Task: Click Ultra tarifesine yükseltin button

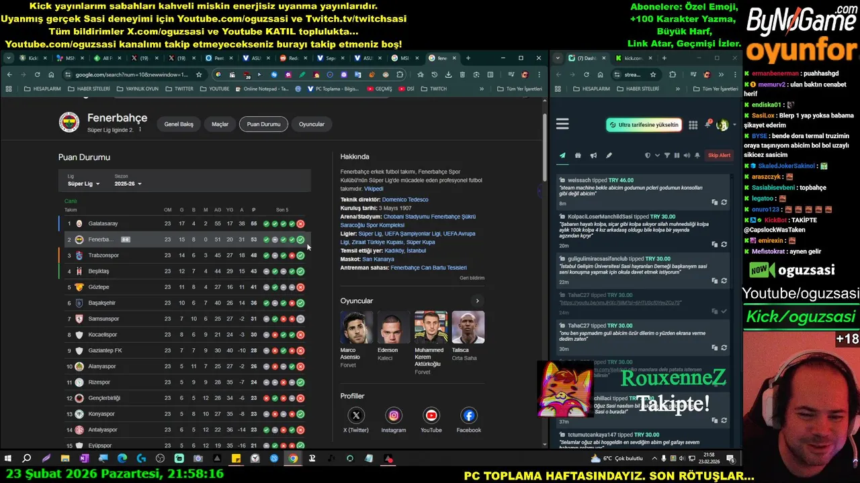Action: 644,125
